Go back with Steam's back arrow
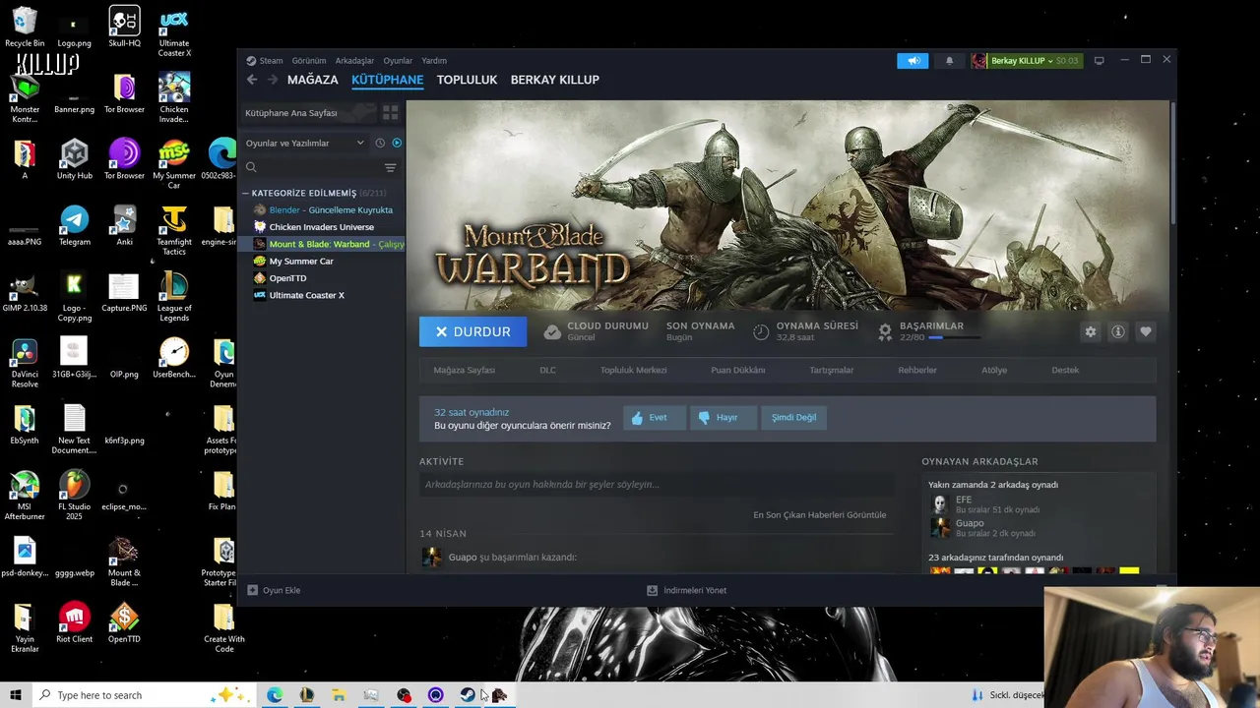The height and width of the screenshot is (708, 1260). 252,80
